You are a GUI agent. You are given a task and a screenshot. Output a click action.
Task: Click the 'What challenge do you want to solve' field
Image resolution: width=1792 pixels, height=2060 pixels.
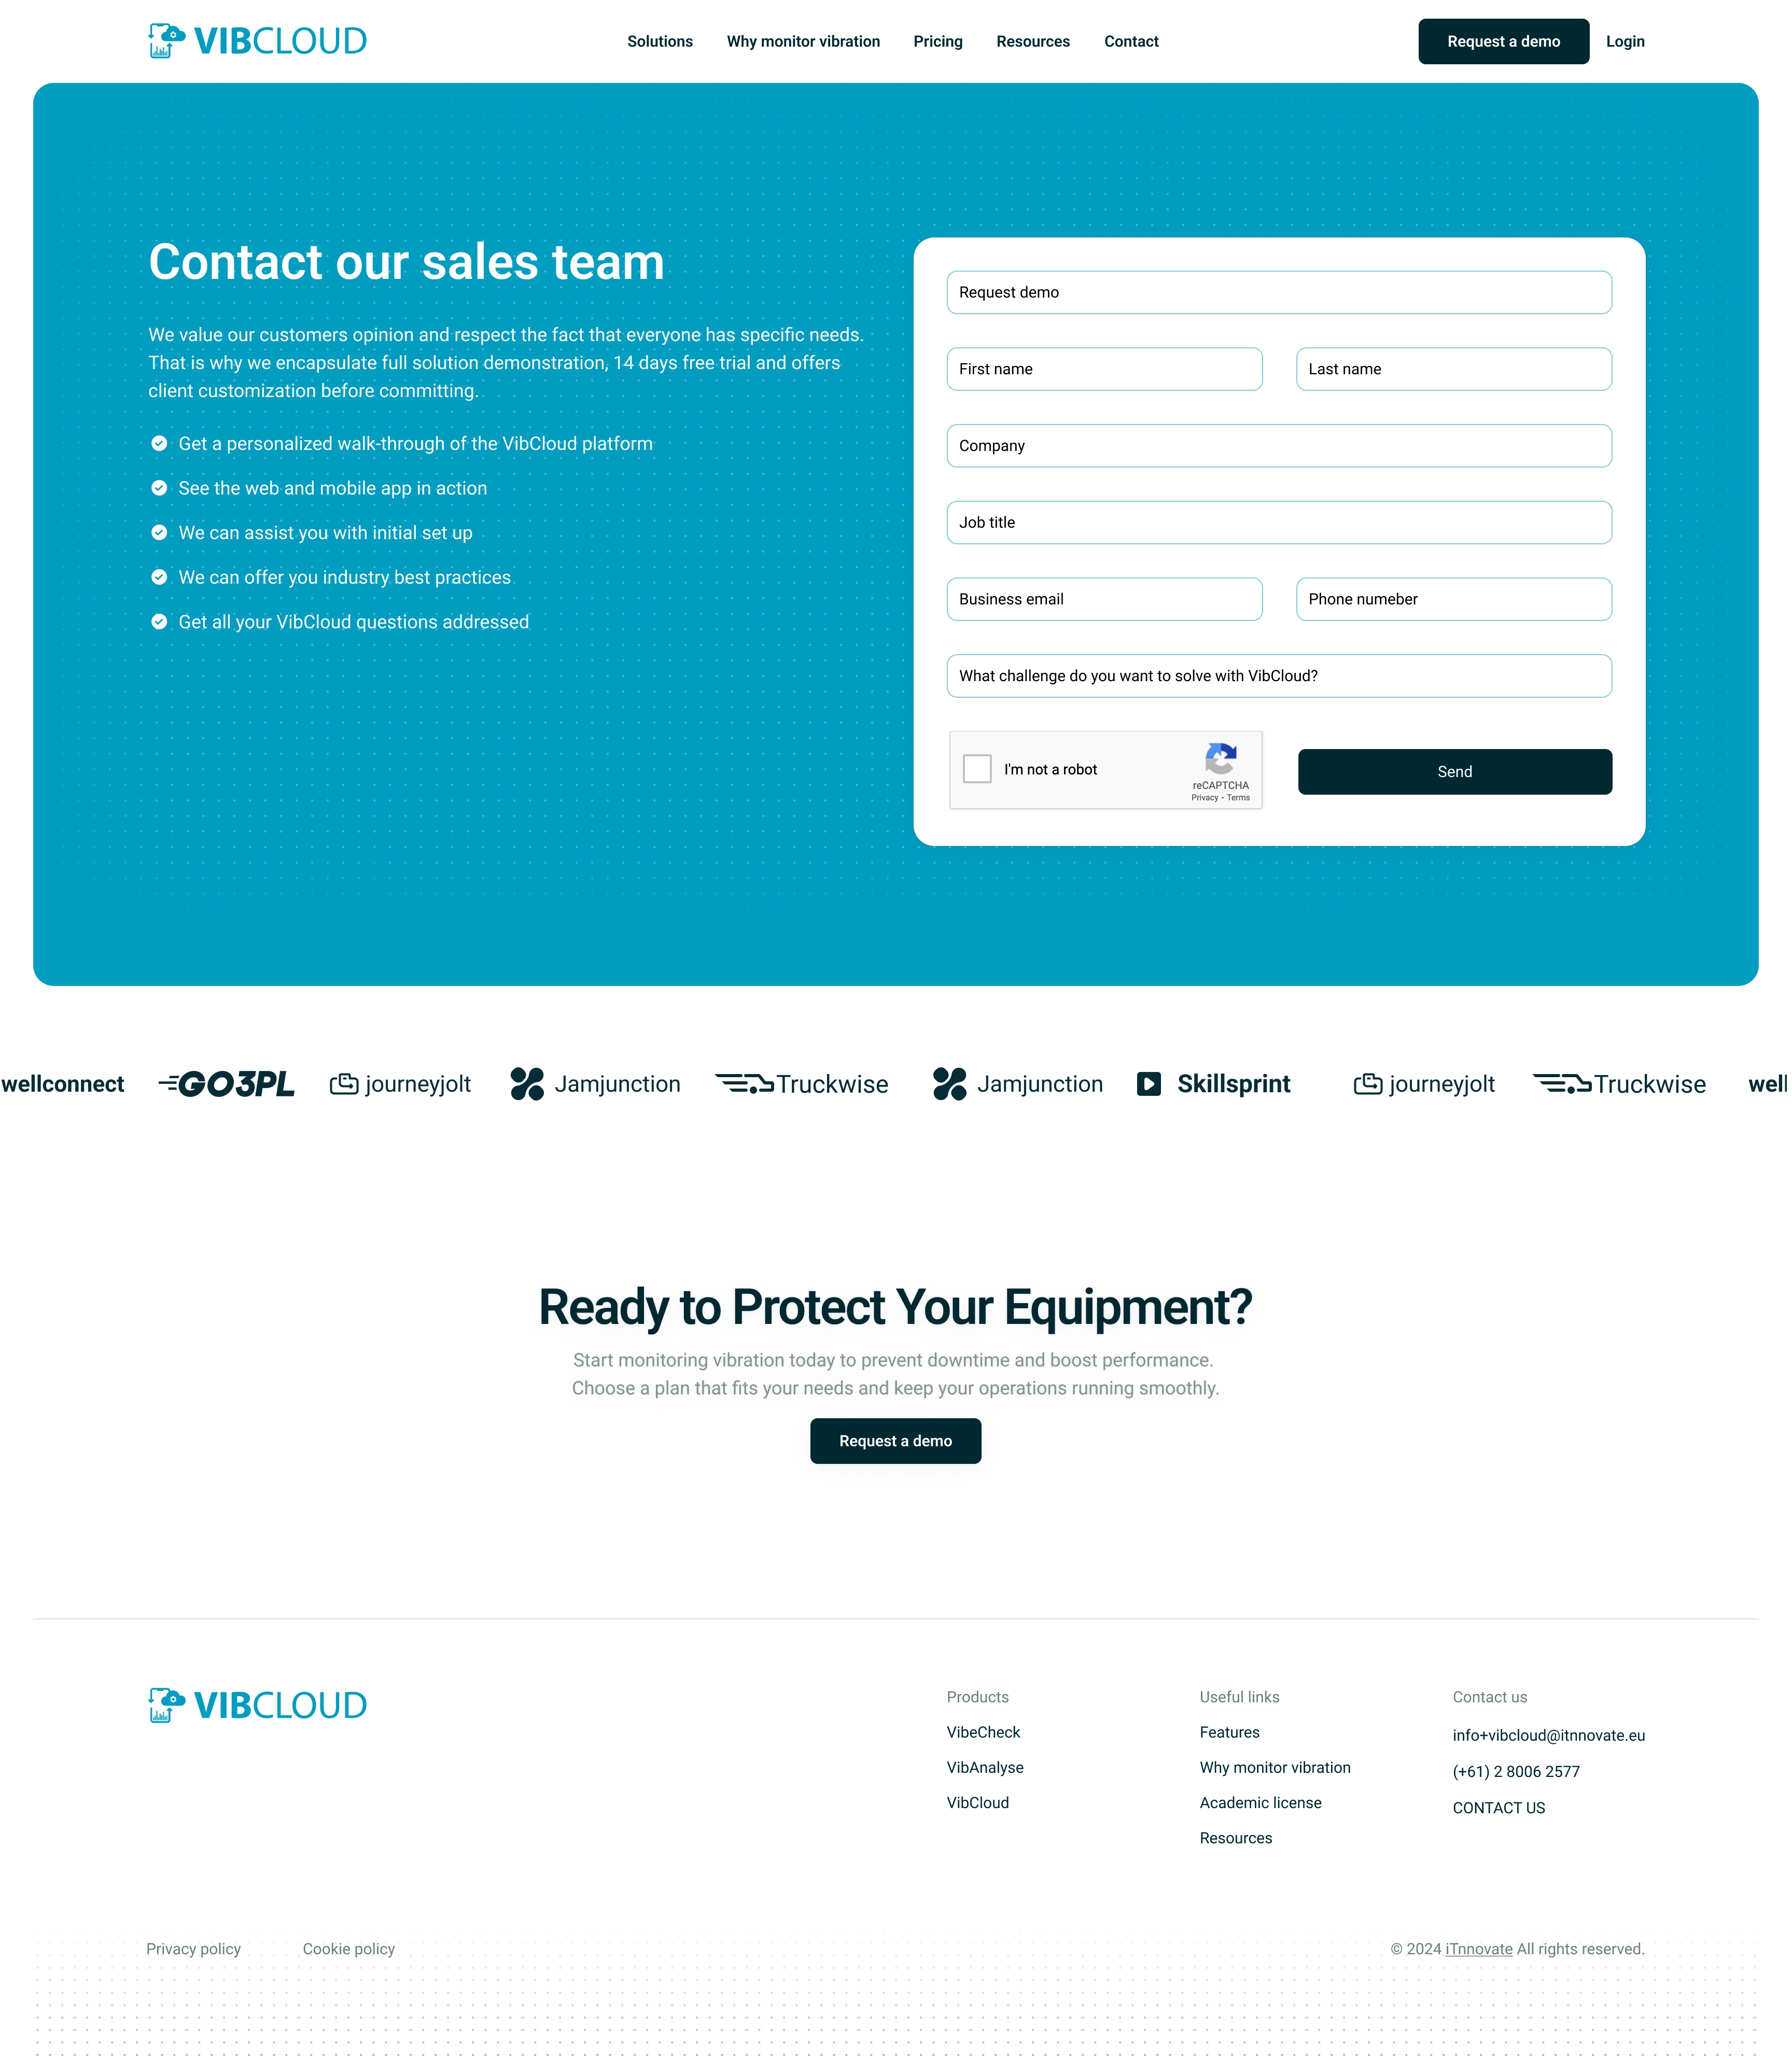pyautogui.click(x=1279, y=674)
